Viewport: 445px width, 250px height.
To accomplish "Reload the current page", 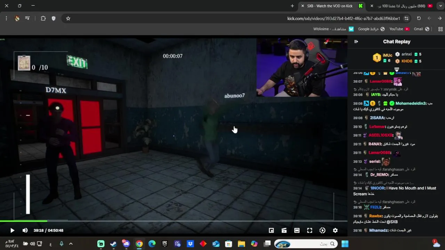I will [x=419, y=18].
